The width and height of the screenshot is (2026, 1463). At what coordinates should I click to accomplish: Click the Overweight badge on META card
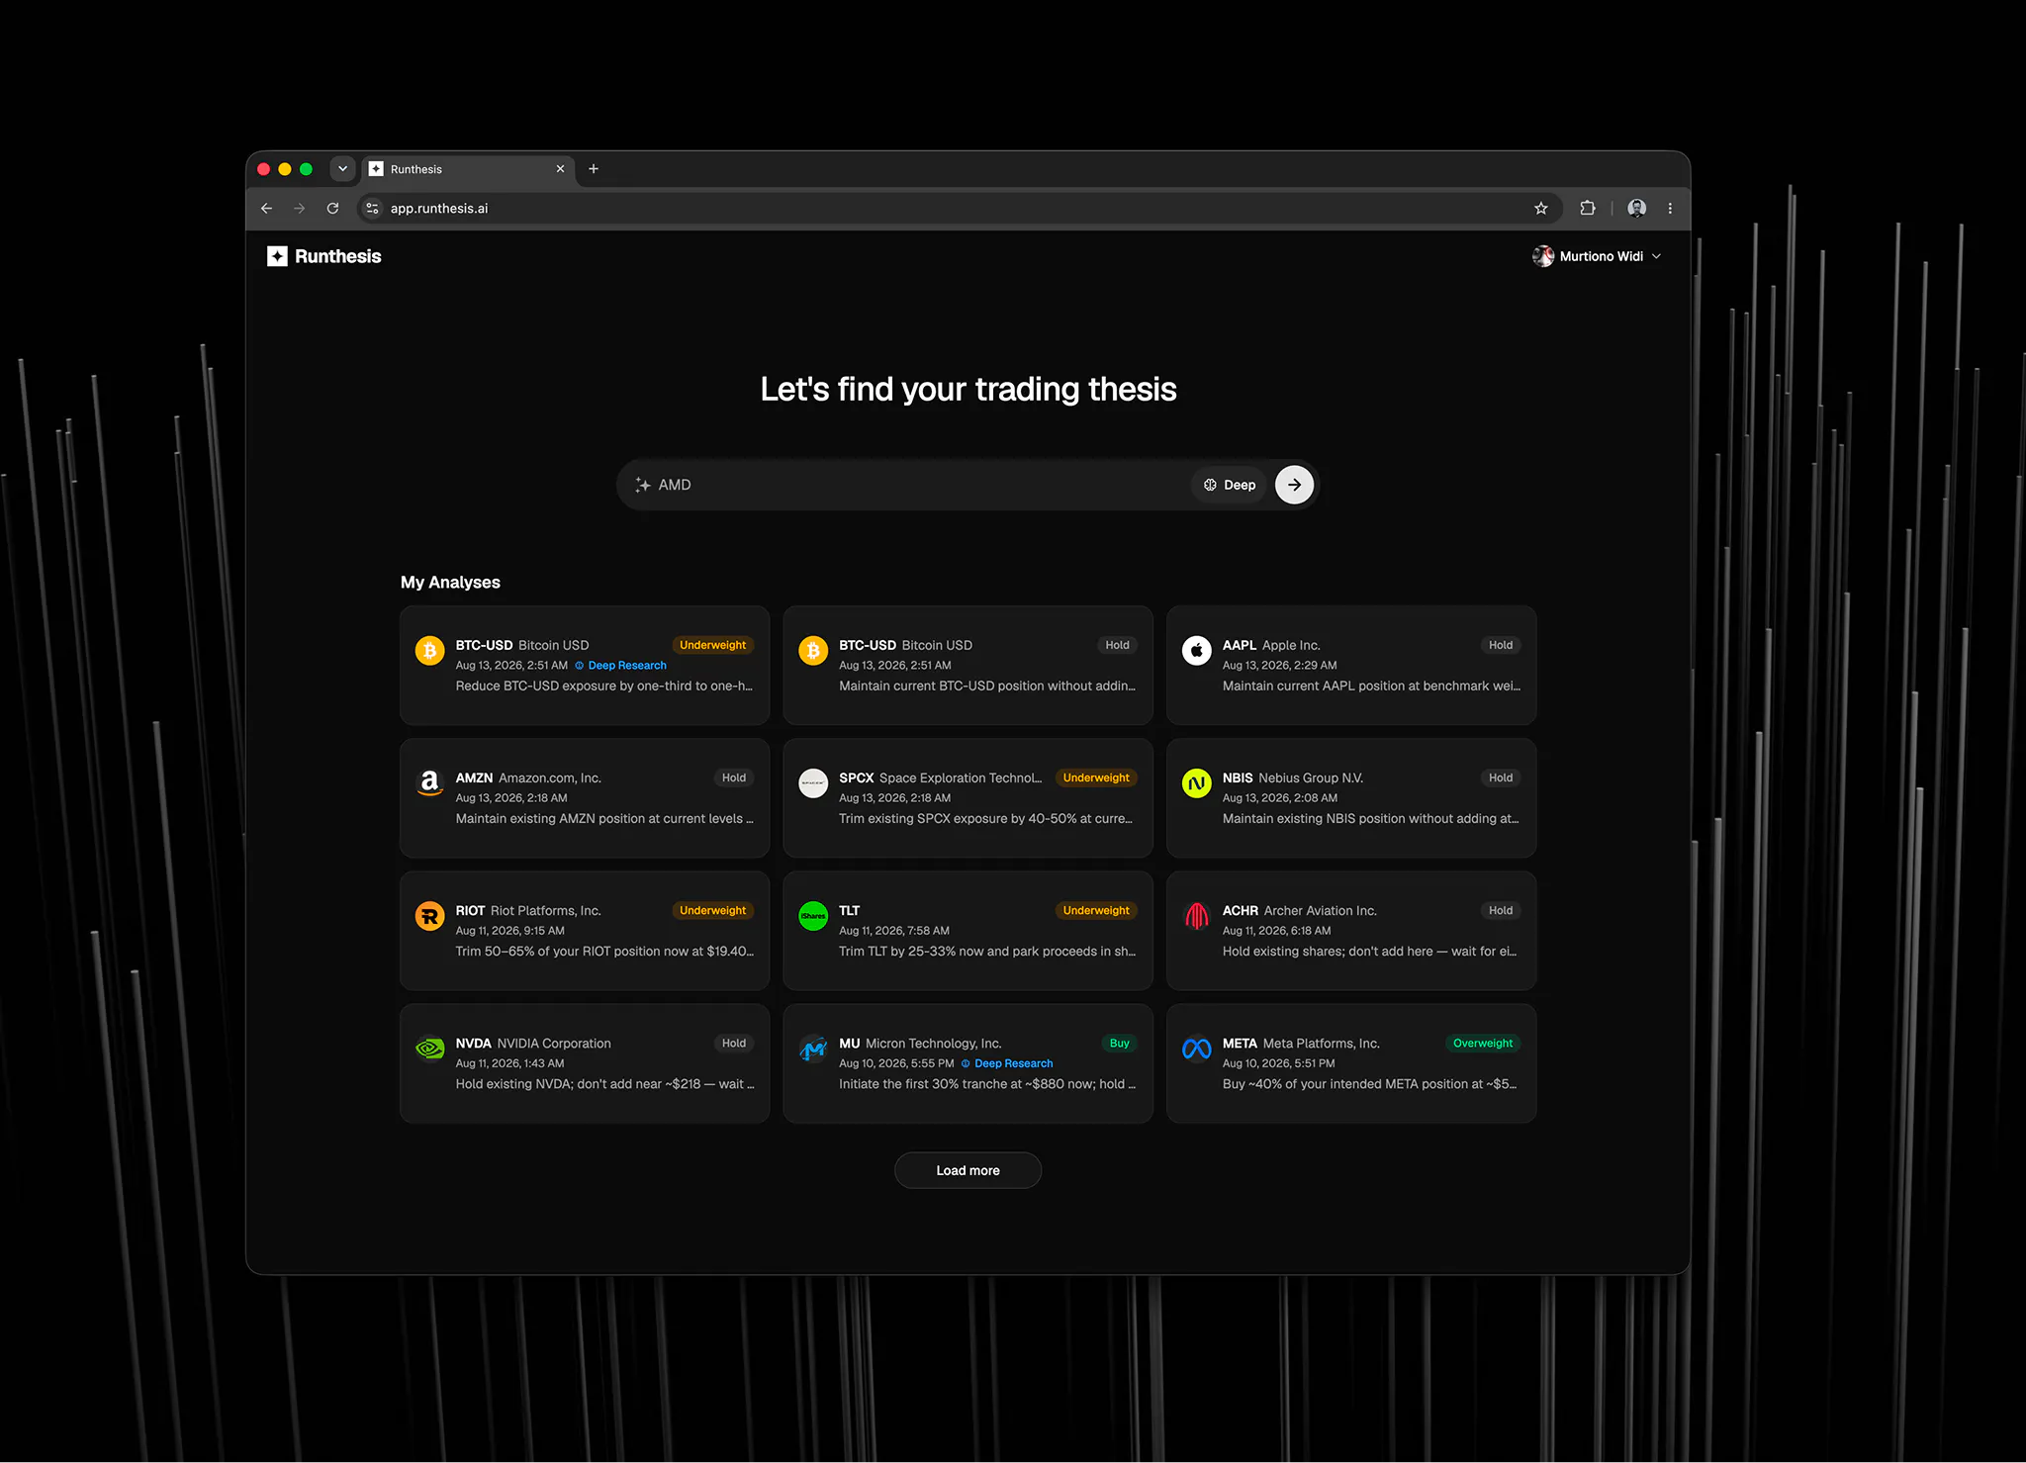click(1483, 1043)
